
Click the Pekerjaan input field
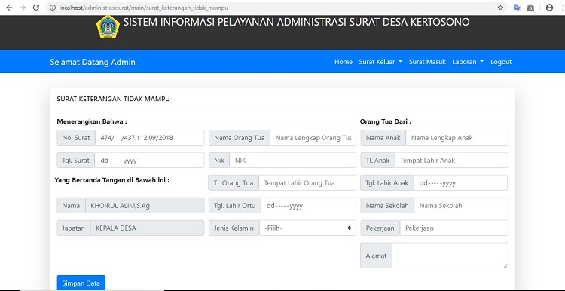[x=454, y=228]
